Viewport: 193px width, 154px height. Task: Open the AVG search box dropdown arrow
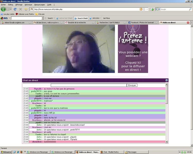coord(43,18)
